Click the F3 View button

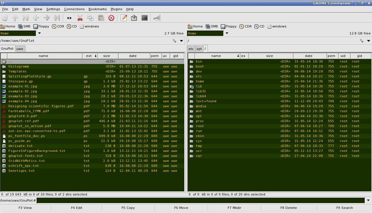point(25,208)
